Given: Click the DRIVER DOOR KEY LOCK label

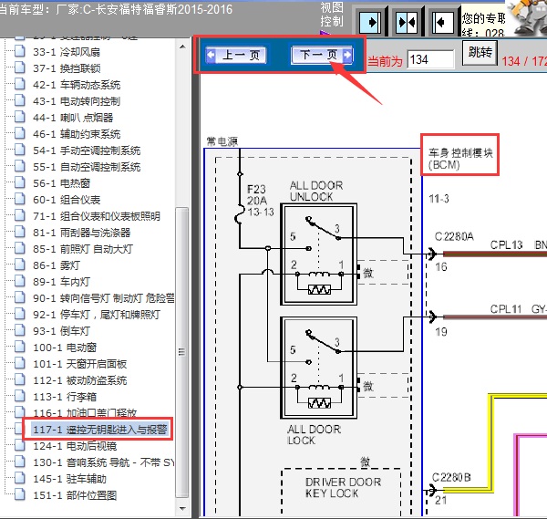Looking at the screenshot, I should click(343, 488).
